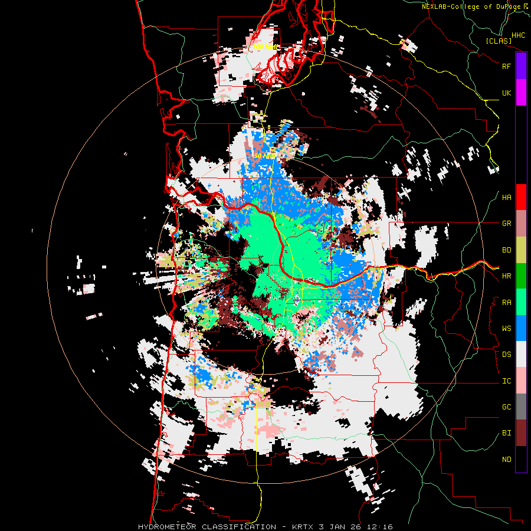Click the HYDROMETEOR CLASSIFICATION title text
Screen dimensions: 531x531
[207, 527]
